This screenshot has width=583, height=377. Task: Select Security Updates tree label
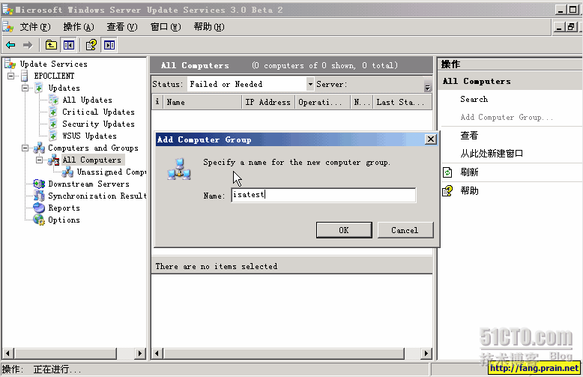pyautogui.click(x=98, y=124)
